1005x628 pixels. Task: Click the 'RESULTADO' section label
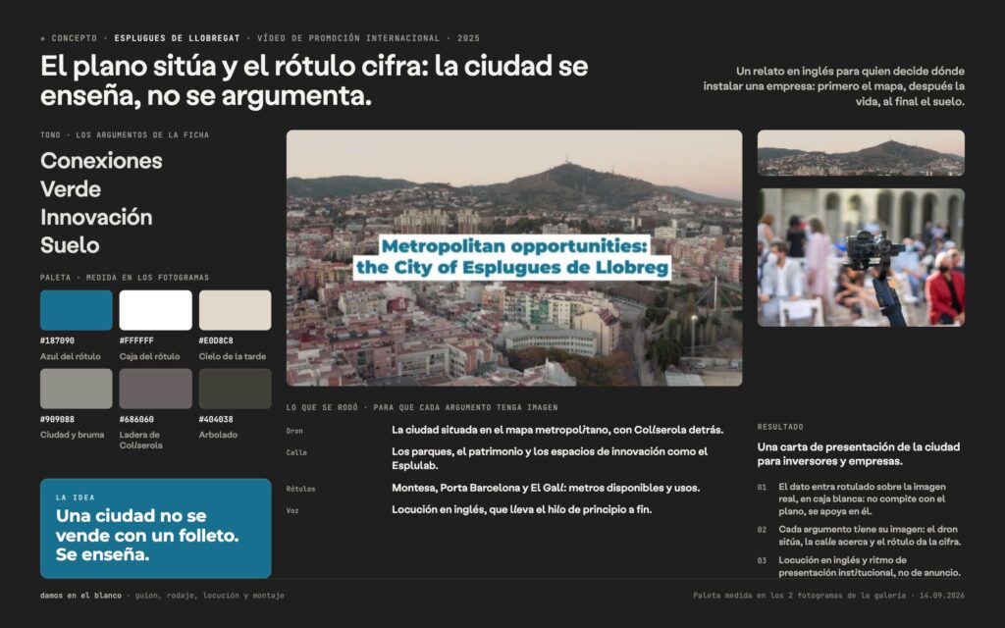[x=780, y=427]
